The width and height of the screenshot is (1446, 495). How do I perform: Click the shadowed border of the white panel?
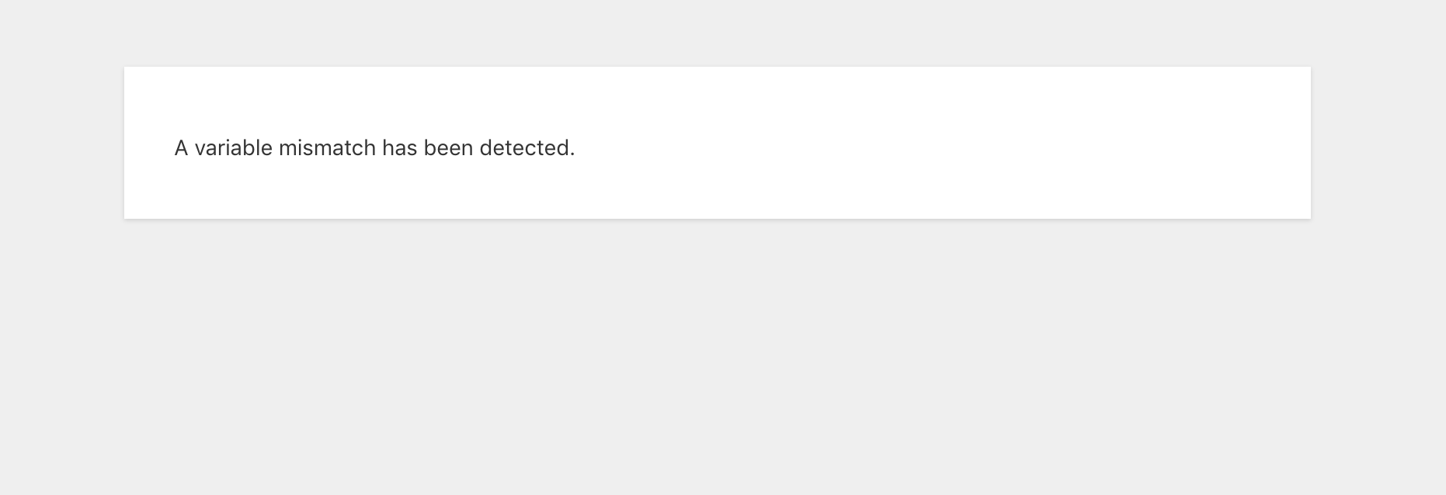pyautogui.click(x=718, y=220)
